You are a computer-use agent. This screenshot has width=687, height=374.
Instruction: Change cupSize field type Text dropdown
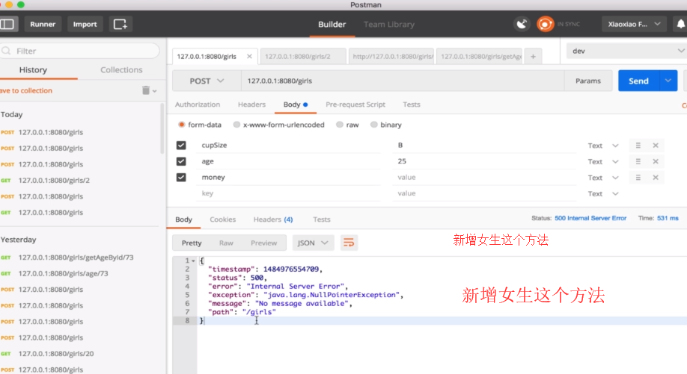pos(603,146)
